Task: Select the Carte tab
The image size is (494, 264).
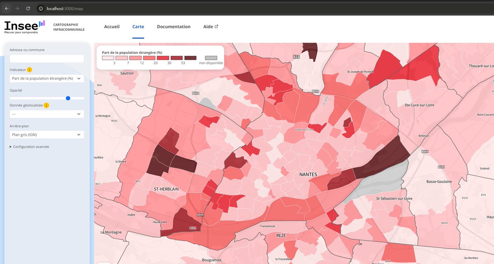Action: (x=138, y=27)
